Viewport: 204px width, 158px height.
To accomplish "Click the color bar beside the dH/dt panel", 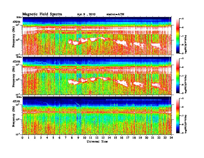I will [x=178, y=36].
